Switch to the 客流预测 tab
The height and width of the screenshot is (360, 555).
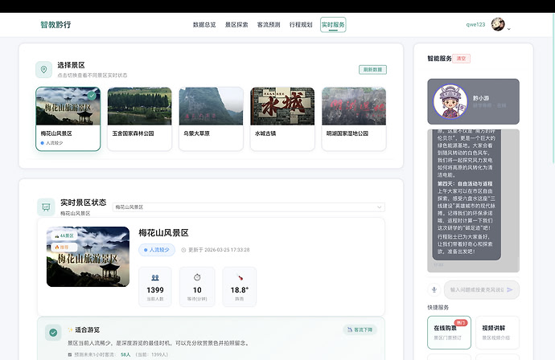[269, 25]
